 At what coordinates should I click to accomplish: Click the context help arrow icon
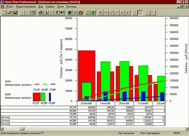(x=62, y=13)
